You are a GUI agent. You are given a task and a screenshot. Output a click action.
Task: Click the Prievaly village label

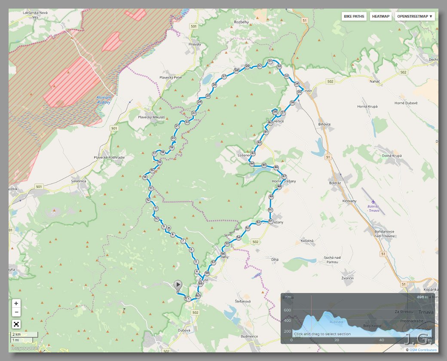point(195,45)
